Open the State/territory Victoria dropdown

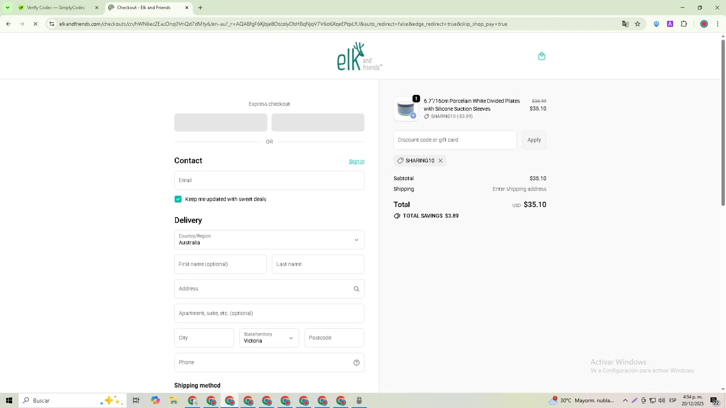pyautogui.click(x=269, y=338)
